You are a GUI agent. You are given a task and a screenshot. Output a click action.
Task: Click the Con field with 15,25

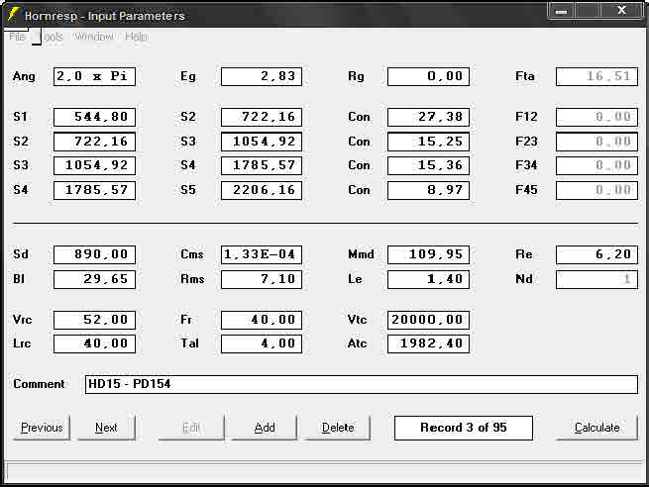(x=428, y=142)
